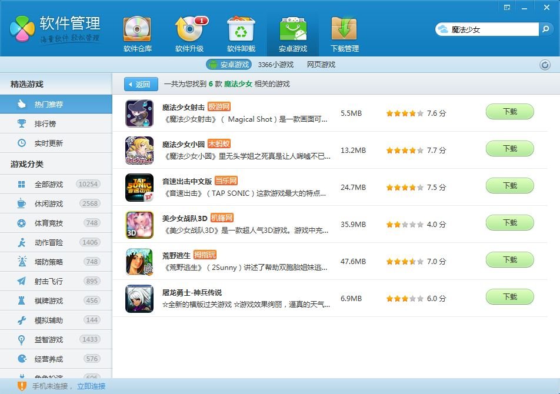This screenshot has width=560, height=394.
Task: Switch to the 网页游戏 tab
Action: click(321, 65)
